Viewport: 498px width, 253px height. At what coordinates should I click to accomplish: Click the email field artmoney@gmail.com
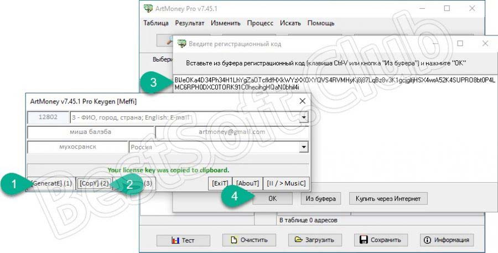232,132
